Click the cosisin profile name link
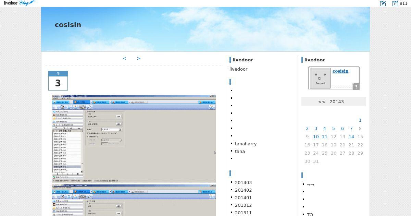The image size is (411, 216). [340, 71]
